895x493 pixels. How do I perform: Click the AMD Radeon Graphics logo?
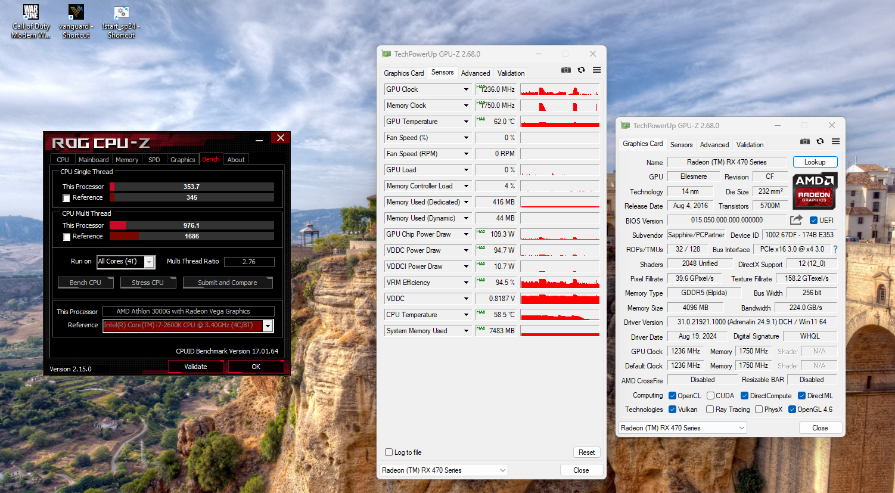[x=815, y=190]
